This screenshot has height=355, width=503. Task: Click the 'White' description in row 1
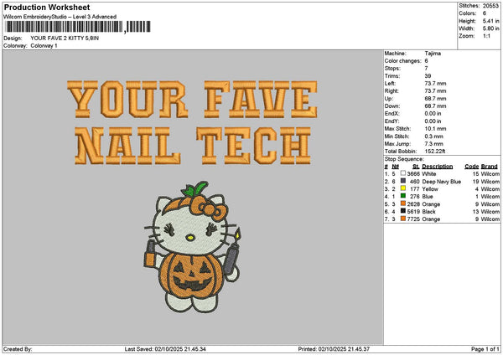(429, 173)
